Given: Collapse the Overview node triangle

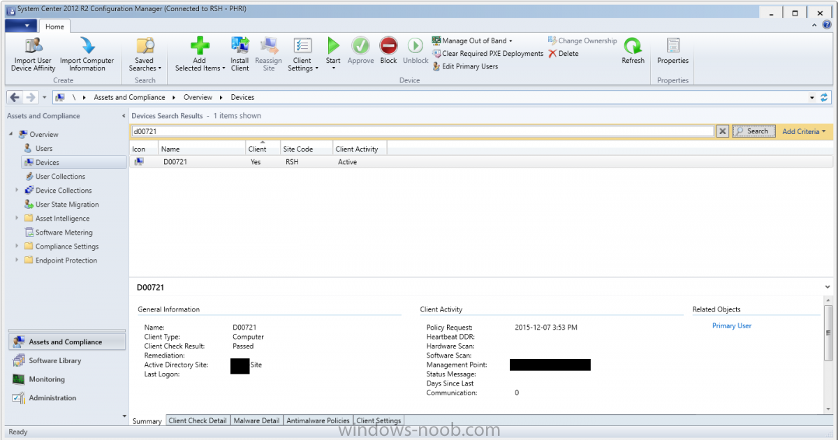Looking at the screenshot, I should click(x=11, y=134).
